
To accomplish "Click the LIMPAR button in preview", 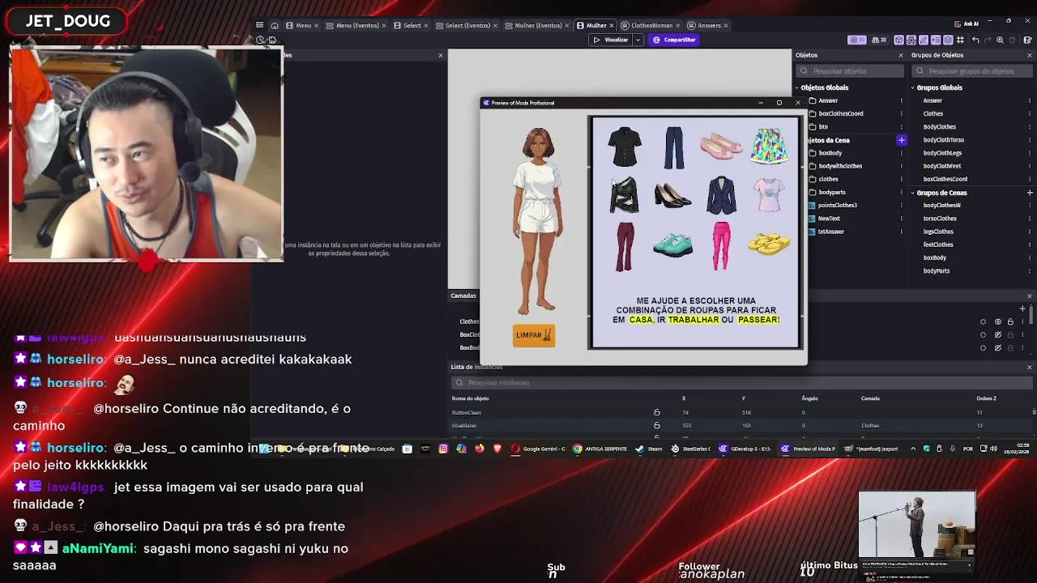I will coord(534,335).
